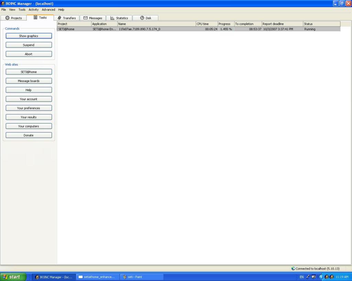The height and width of the screenshot is (281, 352).
Task: Open the Activity menu
Action: (x=34, y=10)
